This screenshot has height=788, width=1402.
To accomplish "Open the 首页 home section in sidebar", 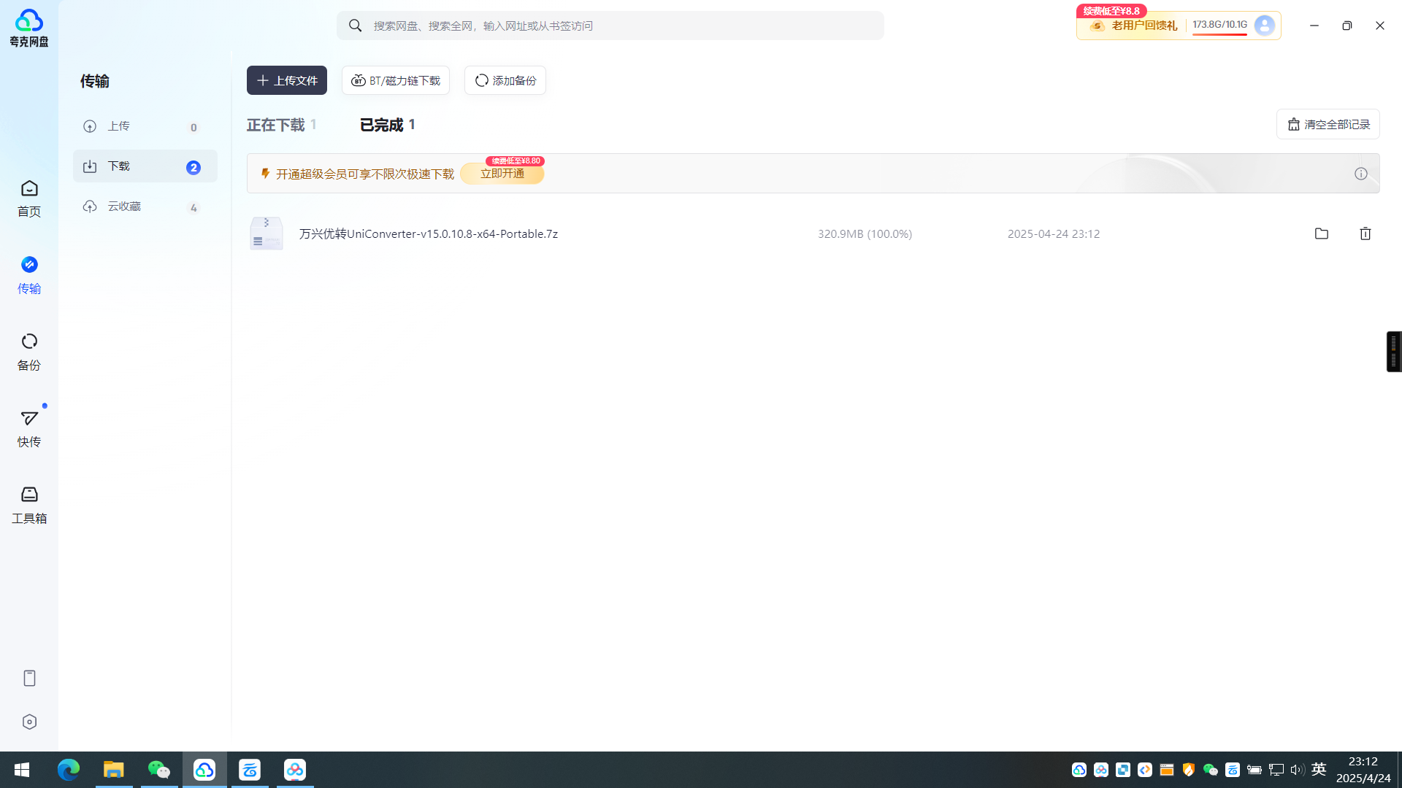I will [x=29, y=198].
